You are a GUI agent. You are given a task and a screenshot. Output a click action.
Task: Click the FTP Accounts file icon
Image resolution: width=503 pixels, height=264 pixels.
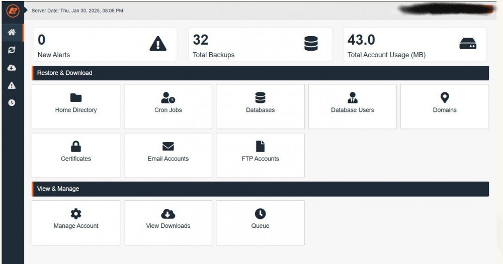(x=260, y=146)
